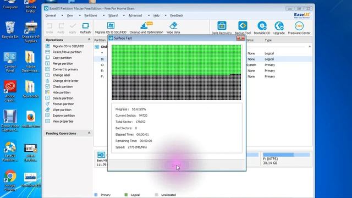This screenshot has width=352, height=198.
Task: Open the General menu
Action: point(51,15)
